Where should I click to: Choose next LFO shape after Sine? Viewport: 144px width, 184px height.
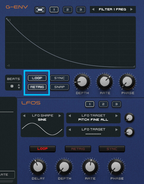60,116
